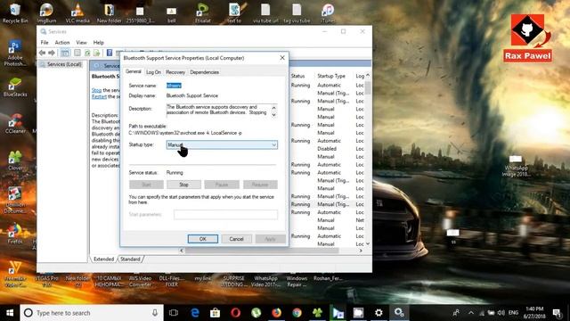Click the Restart the service link
Viewport: 570px width, 321px height.
(99, 96)
